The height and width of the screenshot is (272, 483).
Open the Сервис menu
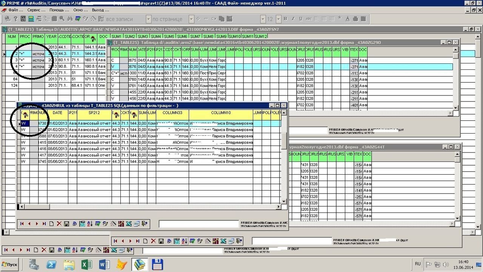coord(36,10)
